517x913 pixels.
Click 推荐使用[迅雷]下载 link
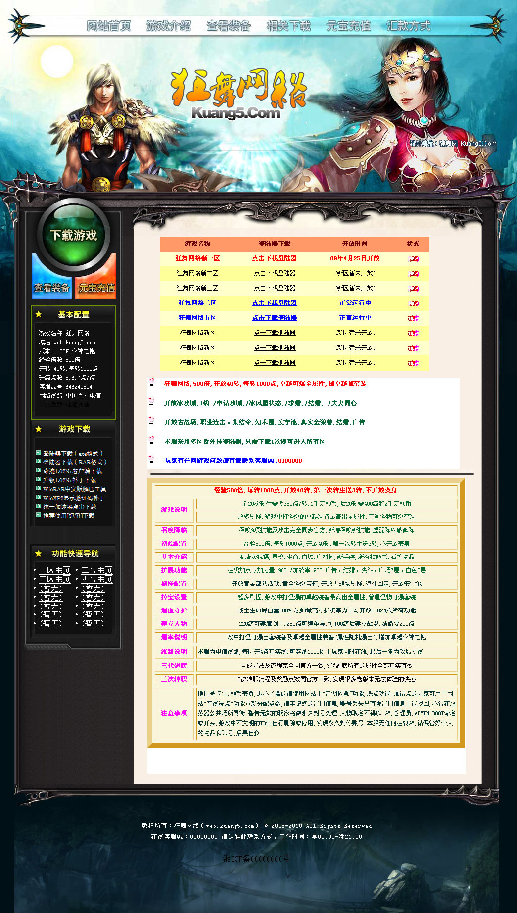coord(69,516)
